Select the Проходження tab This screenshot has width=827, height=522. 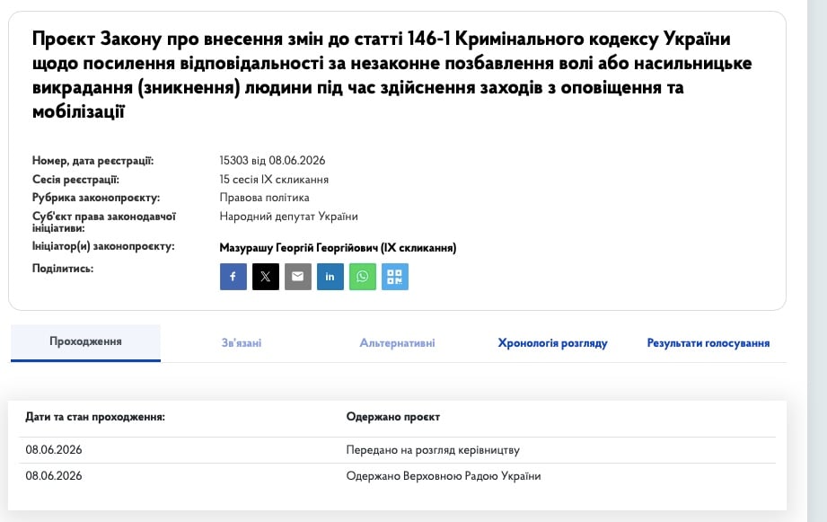tap(85, 342)
